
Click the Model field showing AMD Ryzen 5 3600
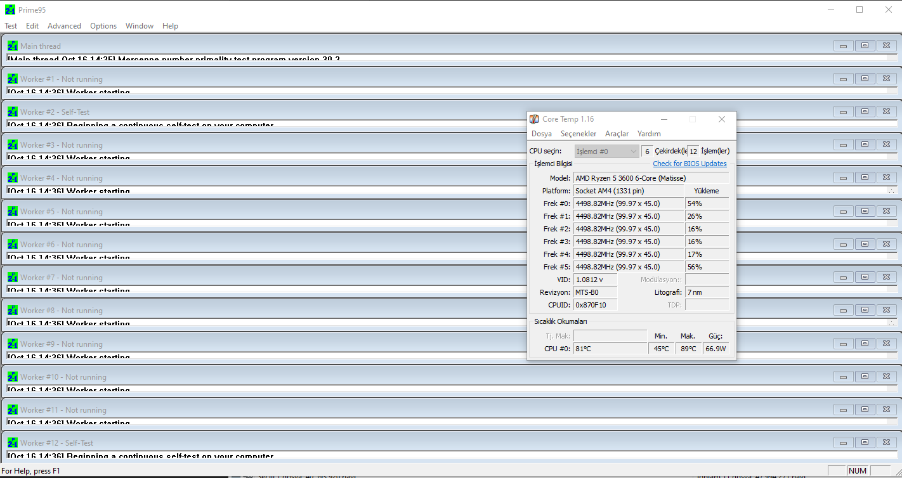651,178
